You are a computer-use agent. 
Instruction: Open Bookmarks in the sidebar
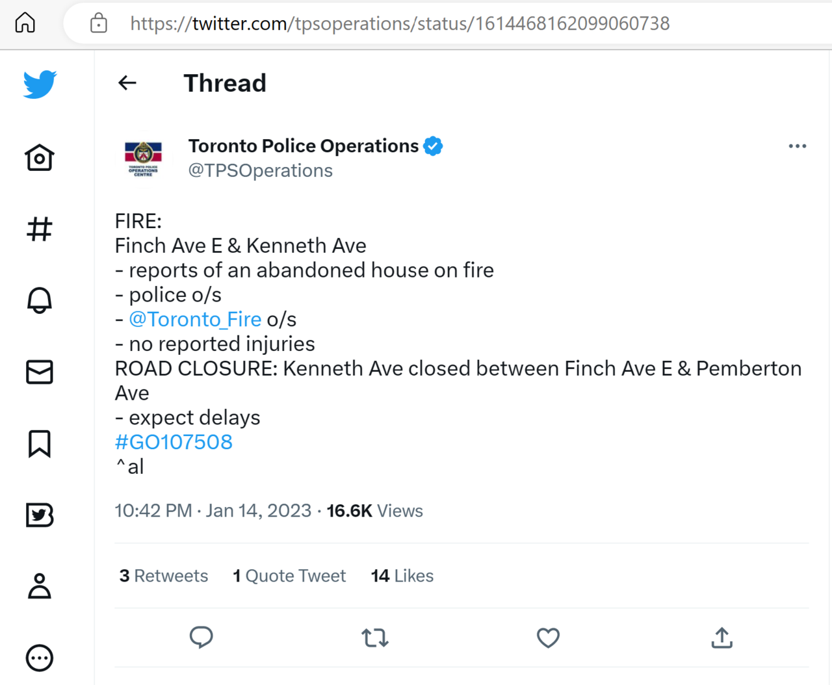(40, 443)
